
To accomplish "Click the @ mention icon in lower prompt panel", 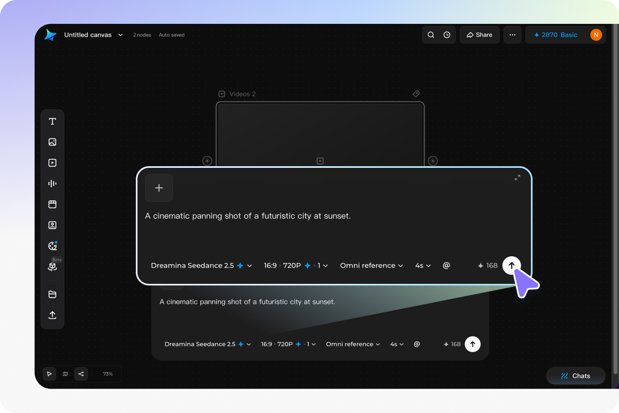I will tap(417, 344).
